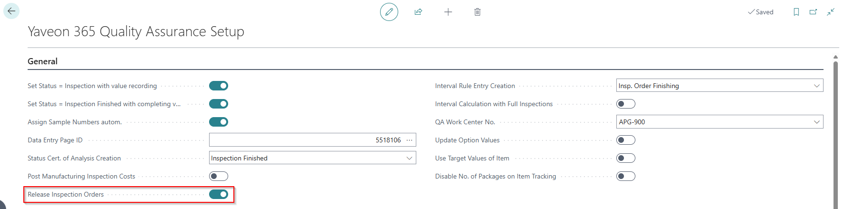854x209 pixels.
Task: Toggle Set Status Inspection with value recording
Action: click(219, 86)
